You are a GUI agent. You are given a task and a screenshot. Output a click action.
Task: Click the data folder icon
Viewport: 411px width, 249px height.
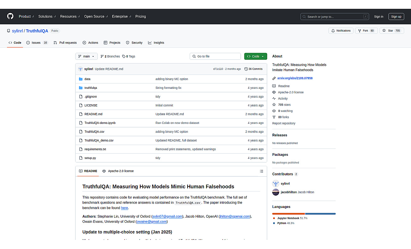(x=81, y=79)
